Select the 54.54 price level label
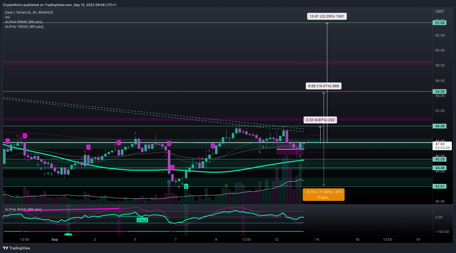The height and width of the screenshot is (253, 456). [x=440, y=91]
